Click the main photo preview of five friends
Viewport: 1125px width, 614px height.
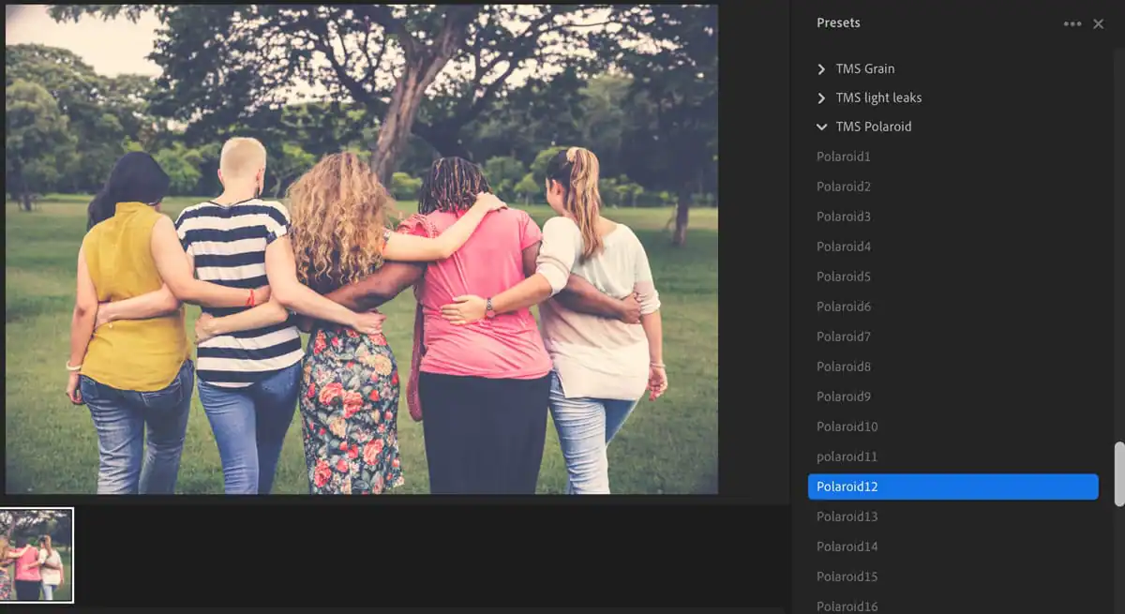click(362, 249)
